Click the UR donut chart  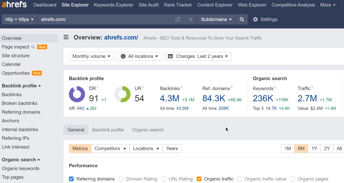tap(122, 94)
